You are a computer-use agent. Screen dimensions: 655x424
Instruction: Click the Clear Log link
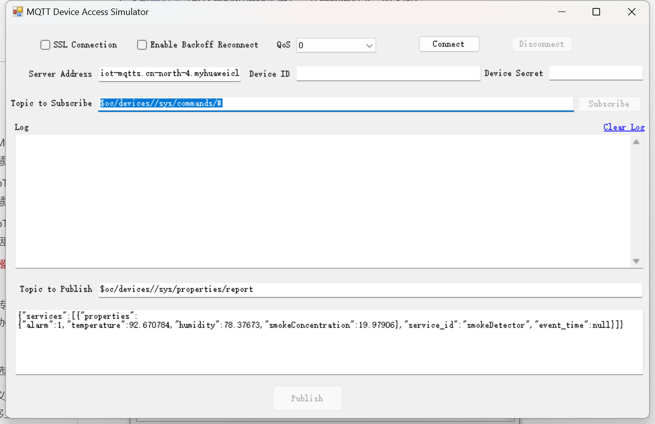click(624, 127)
